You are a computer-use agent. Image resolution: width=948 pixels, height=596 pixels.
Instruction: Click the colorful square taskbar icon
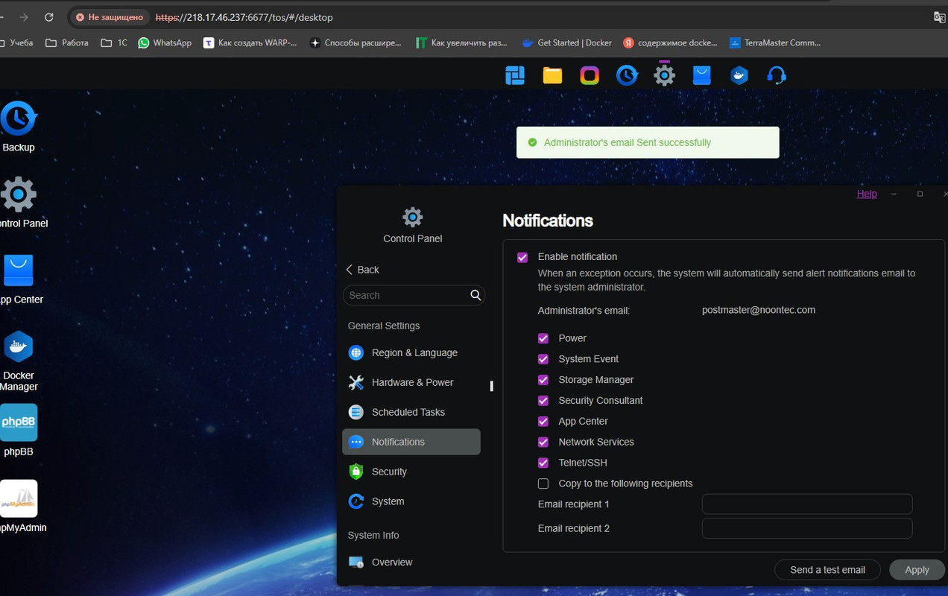click(590, 75)
